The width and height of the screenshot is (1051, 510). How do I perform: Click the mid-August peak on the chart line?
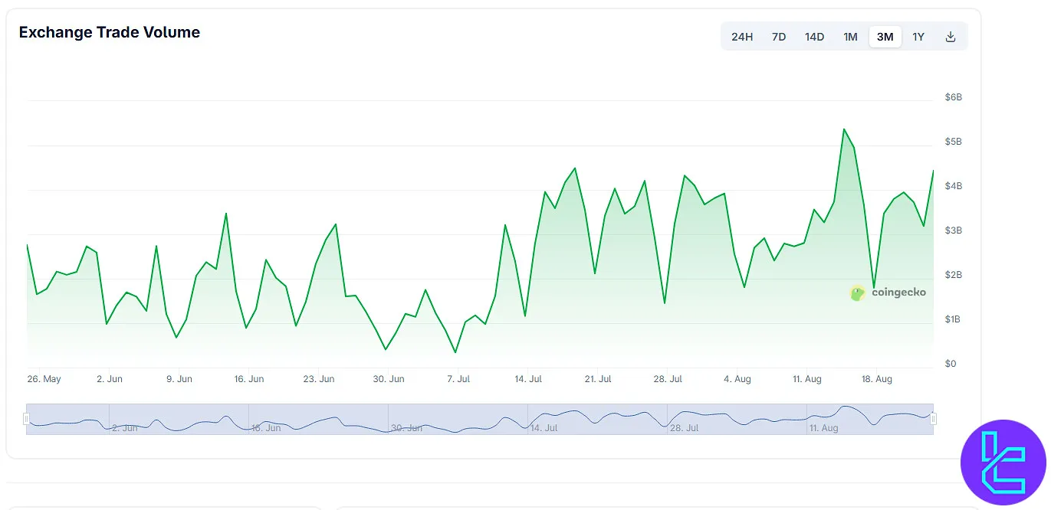[843, 129]
